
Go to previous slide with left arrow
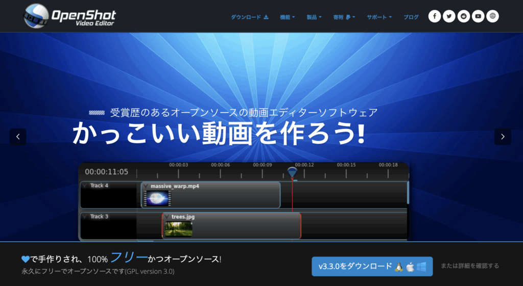[18, 137]
